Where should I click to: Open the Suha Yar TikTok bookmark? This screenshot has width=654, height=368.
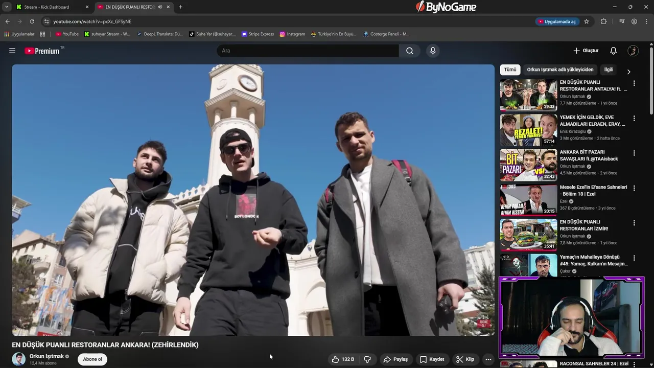(x=213, y=34)
